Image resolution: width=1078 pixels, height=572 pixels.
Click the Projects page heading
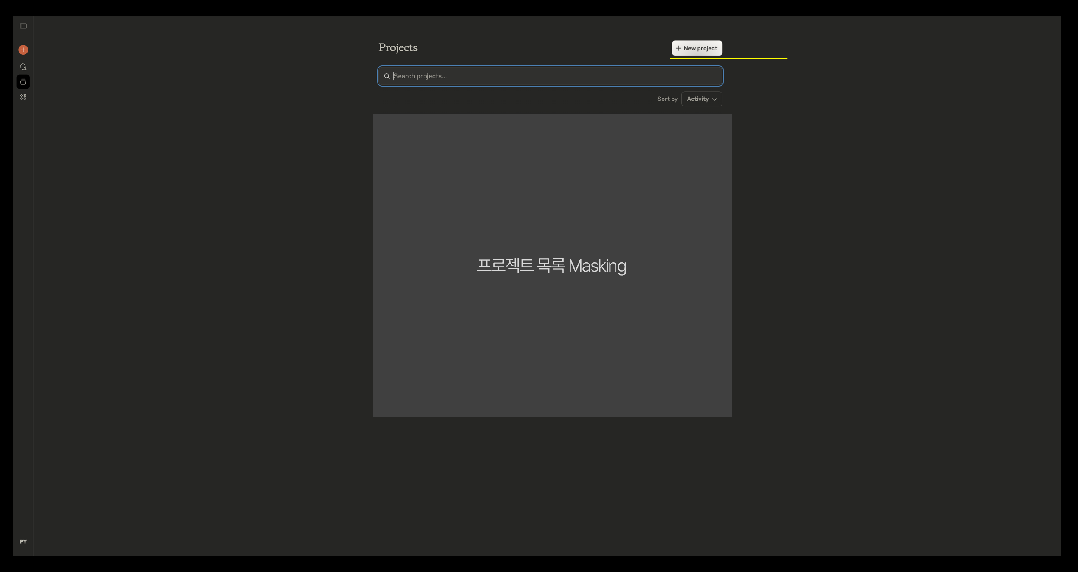[x=398, y=47]
